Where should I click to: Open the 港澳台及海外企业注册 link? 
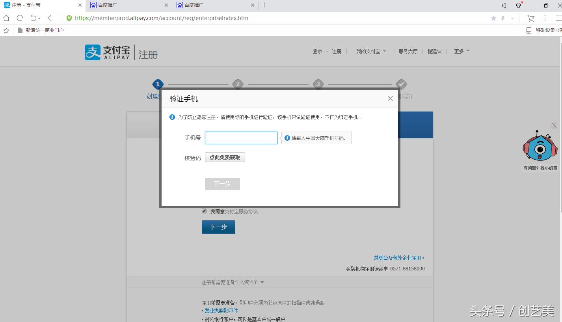tap(399, 258)
